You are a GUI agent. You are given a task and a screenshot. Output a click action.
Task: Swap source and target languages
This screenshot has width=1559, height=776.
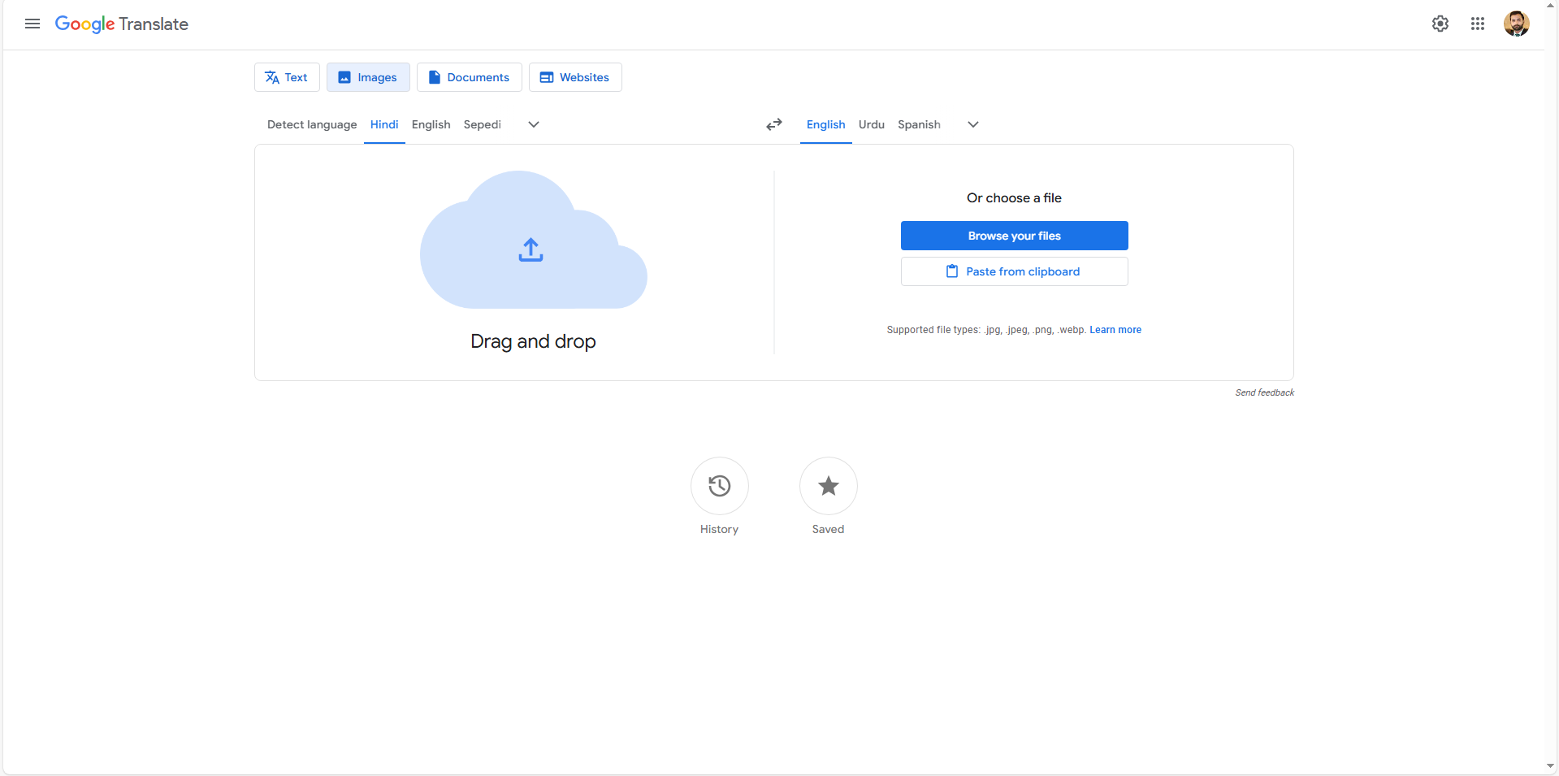coord(774,124)
